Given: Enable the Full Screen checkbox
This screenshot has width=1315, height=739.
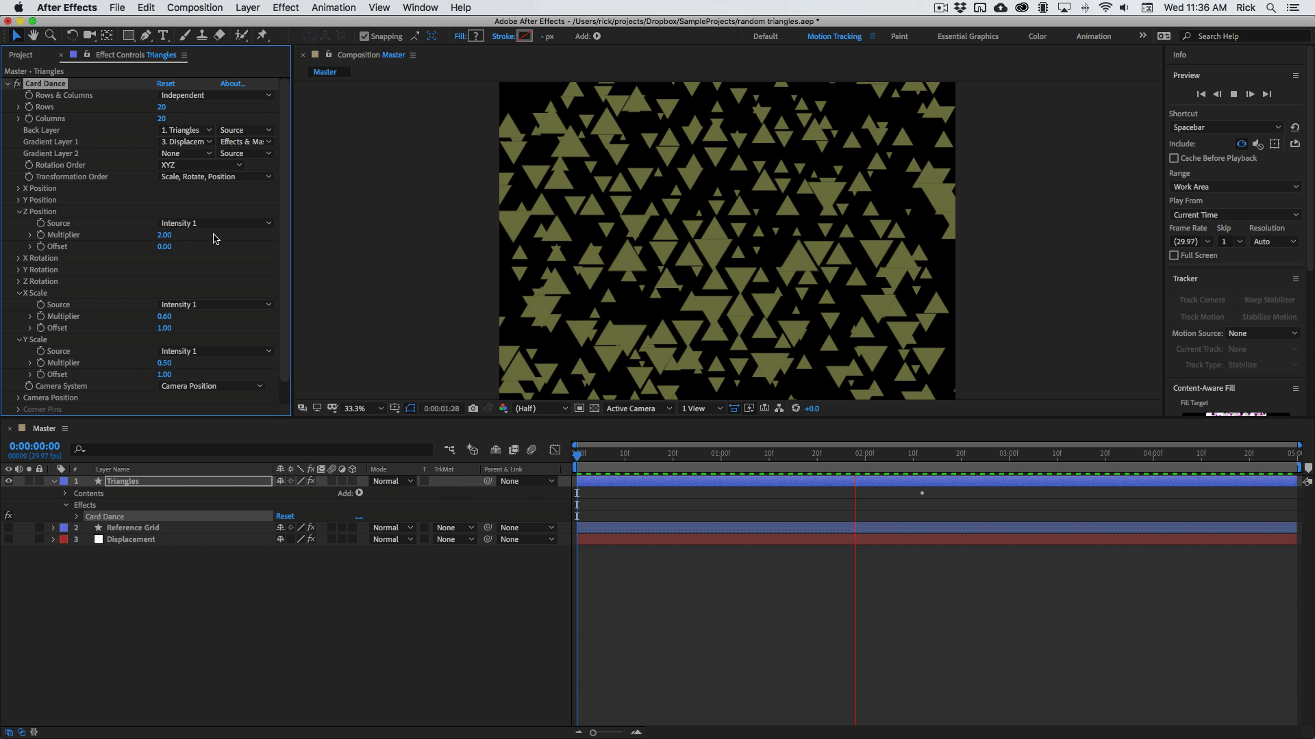Looking at the screenshot, I should coord(1174,255).
